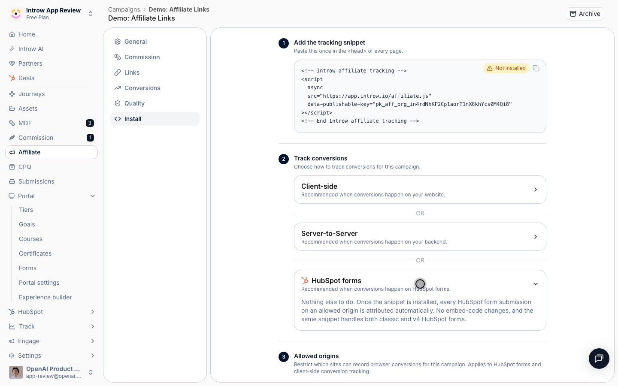Open Portal settings

point(39,283)
